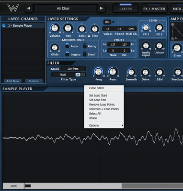Adjust the FX 2 send knob
This screenshot has width=183, height=191.
click(x=159, y=28)
